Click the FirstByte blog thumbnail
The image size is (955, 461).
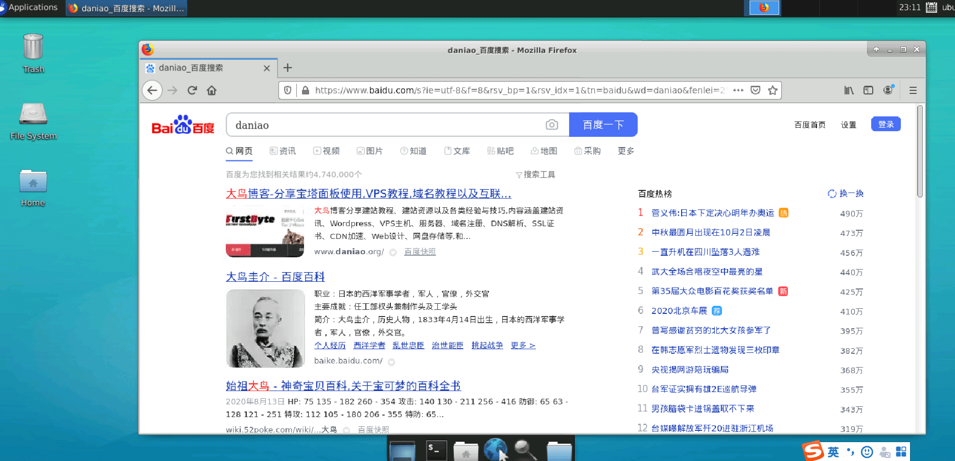click(x=265, y=231)
